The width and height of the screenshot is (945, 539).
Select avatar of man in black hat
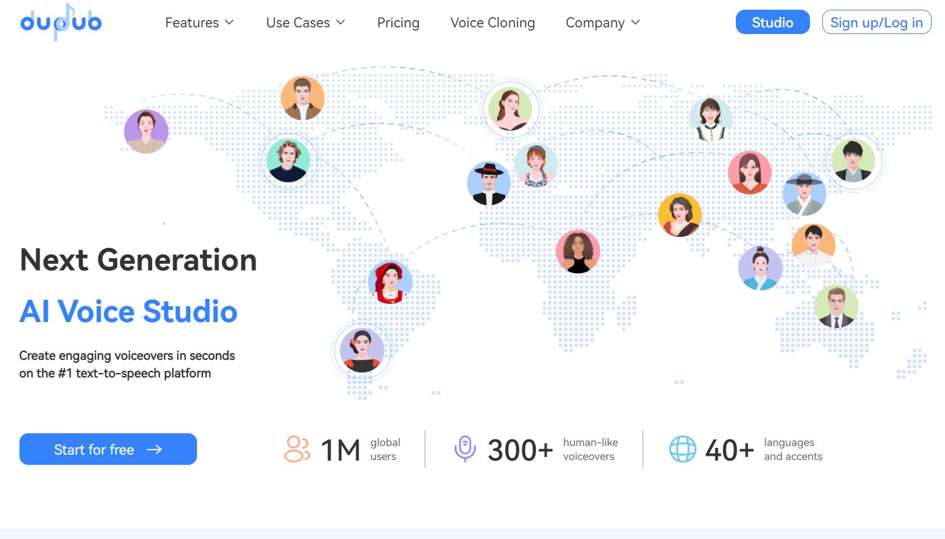coord(489,183)
